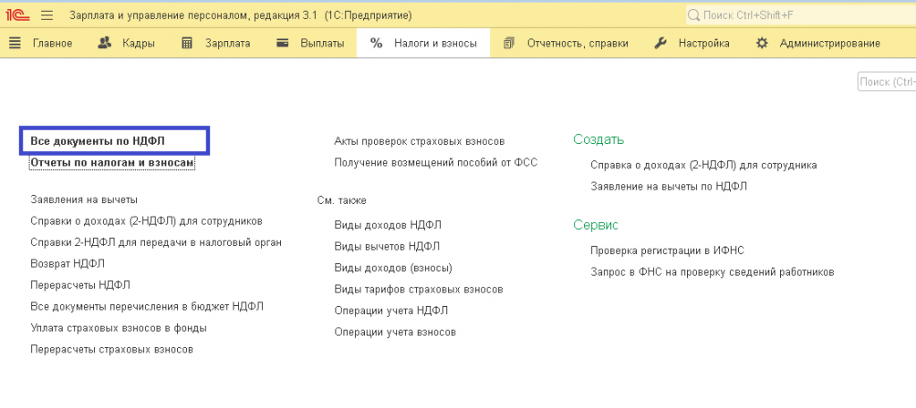
Task: Click the calculator icon for Зарплата
Action: point(187,43)
